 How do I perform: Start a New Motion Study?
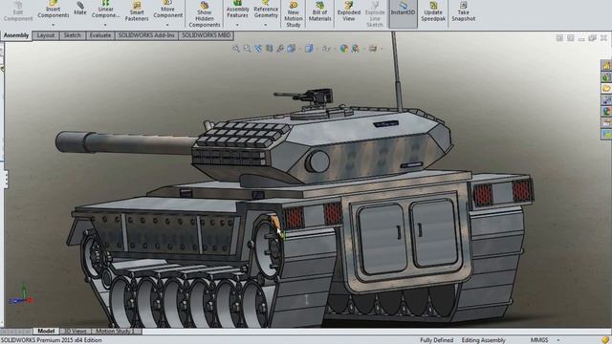click(x=294, y=15)
